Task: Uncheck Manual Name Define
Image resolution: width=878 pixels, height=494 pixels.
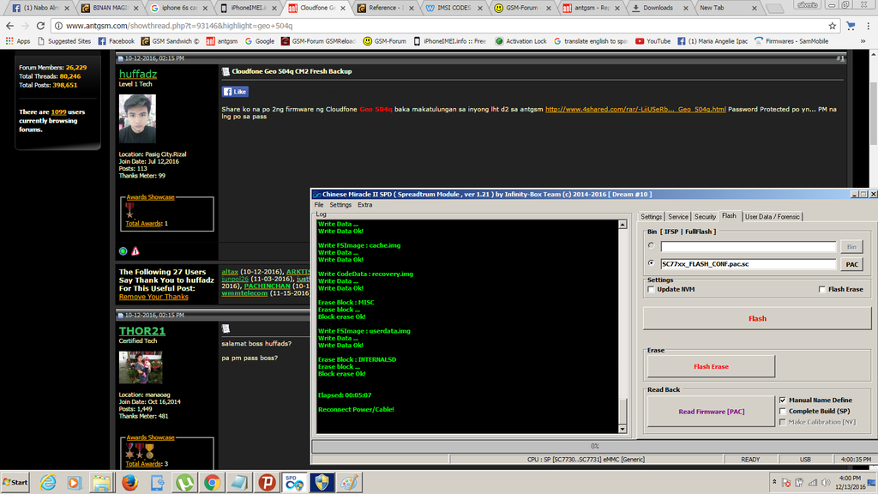Action: point(782,400)
